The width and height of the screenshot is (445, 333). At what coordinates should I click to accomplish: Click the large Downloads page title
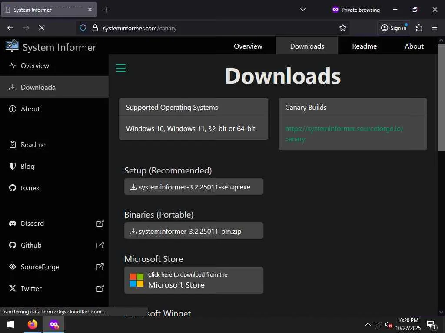coord(282,76)
